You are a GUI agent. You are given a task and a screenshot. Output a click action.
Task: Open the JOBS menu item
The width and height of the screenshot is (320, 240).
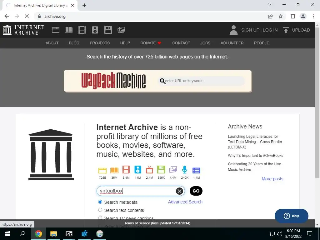[205, 43]
